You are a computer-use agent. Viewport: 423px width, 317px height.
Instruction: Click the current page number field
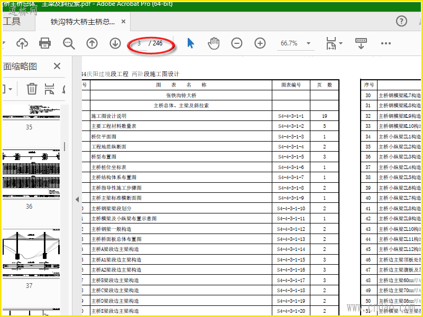pos(140,43)
